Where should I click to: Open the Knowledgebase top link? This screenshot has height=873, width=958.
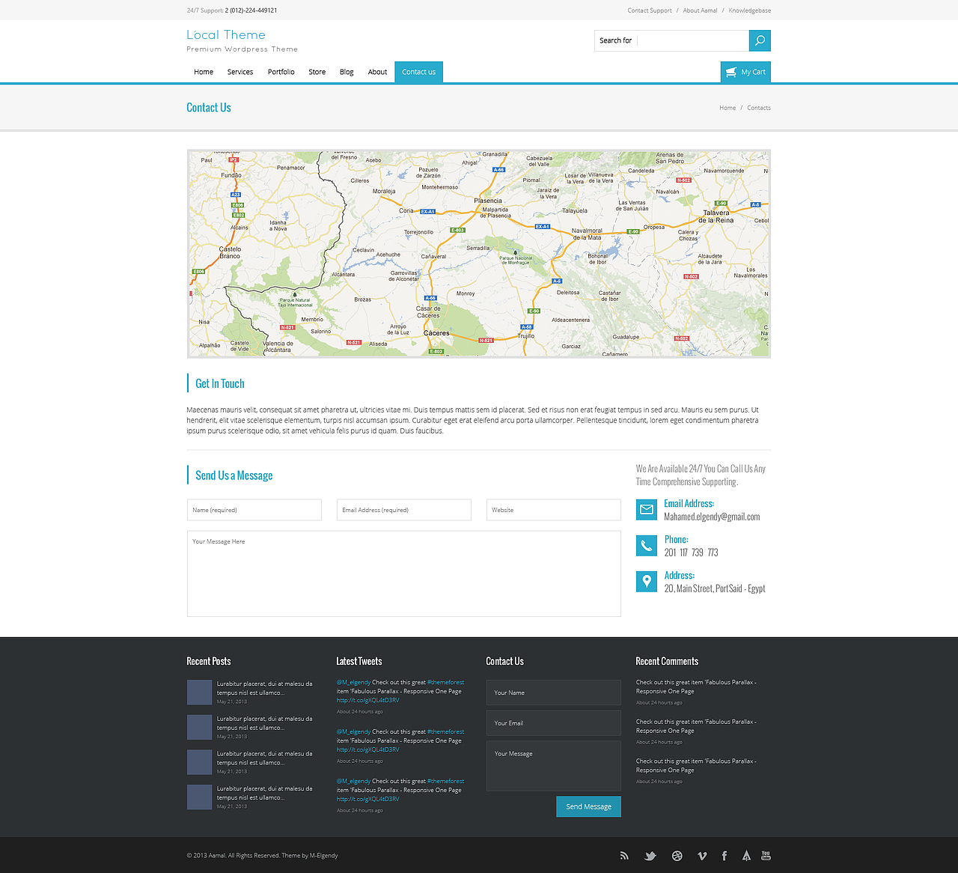750,10
